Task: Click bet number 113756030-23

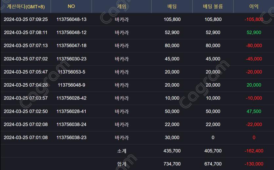Action: pos(72,59)
